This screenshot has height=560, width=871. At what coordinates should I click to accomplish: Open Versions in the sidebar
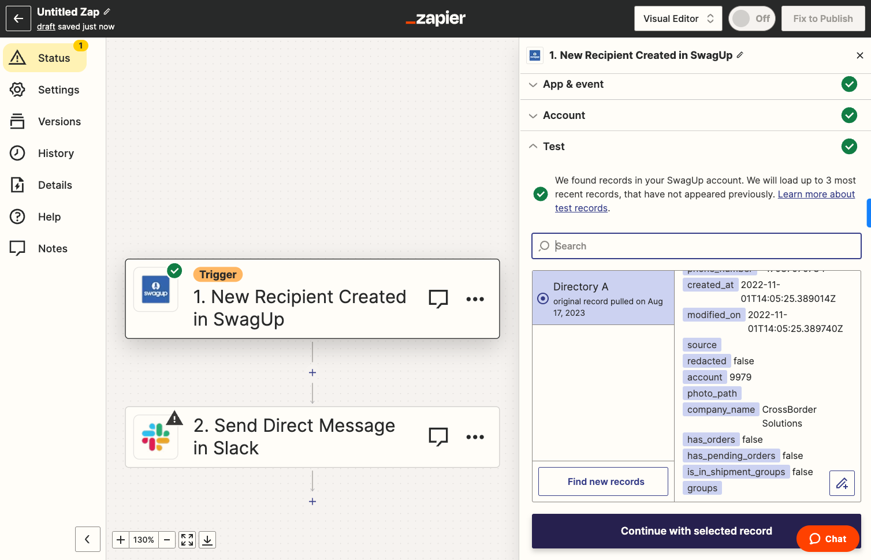click(45, 121)
